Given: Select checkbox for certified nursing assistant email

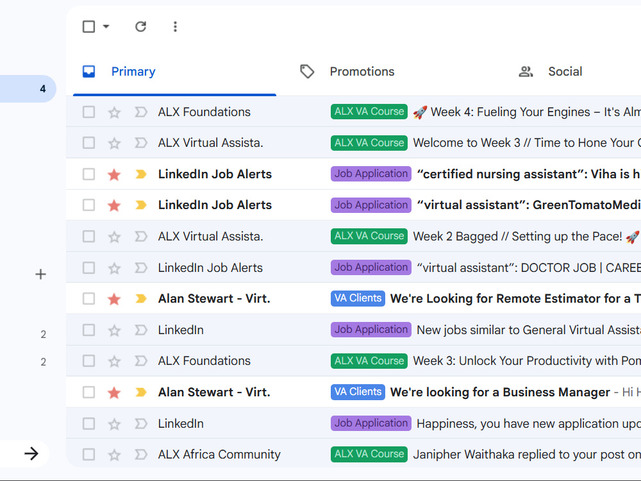Looking at the screenshot, I should pos(88,174).
